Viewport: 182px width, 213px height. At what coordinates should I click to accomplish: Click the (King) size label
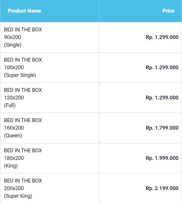pyautogui.click(x=11, y=166)
